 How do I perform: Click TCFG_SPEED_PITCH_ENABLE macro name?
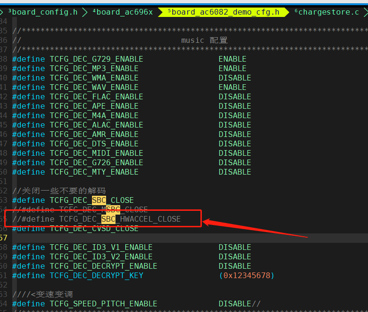(x=103, y=304)
